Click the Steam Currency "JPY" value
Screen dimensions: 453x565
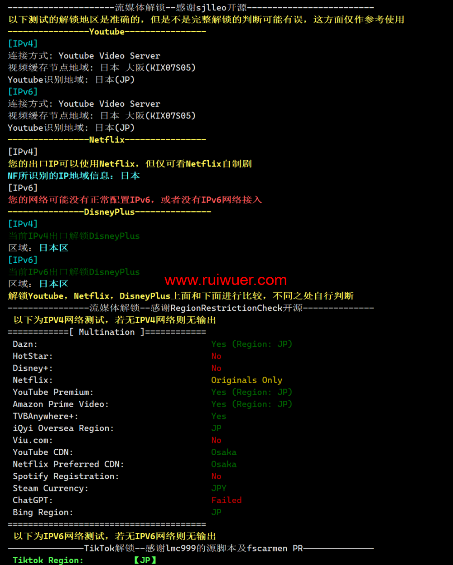(219, 488)
